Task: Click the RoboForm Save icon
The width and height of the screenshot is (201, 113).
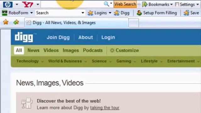Action: [x=186, y=13]
